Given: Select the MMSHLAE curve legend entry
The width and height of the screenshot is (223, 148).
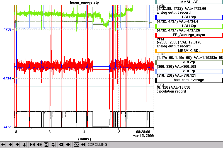Looking at the screenshot, I should tap(189, 2).
